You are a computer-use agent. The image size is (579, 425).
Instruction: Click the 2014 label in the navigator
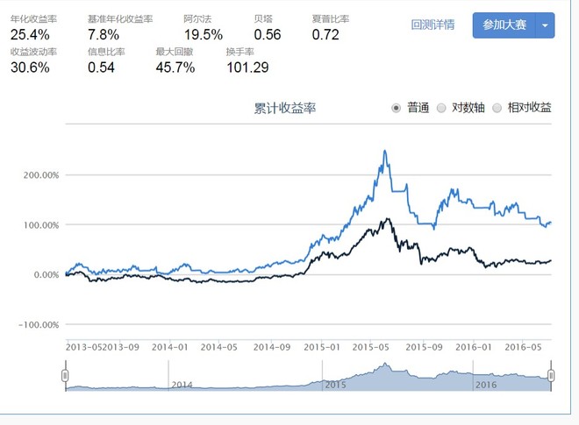182,385
